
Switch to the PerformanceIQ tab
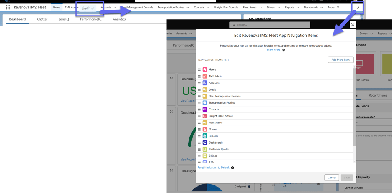tap(91, 19)
